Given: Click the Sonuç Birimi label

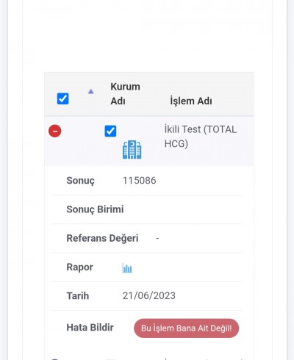Looking at the screenshot, I should 95,209.
